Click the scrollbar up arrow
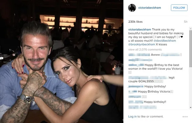Screen dimensions: 192x123 coord(190,29)
